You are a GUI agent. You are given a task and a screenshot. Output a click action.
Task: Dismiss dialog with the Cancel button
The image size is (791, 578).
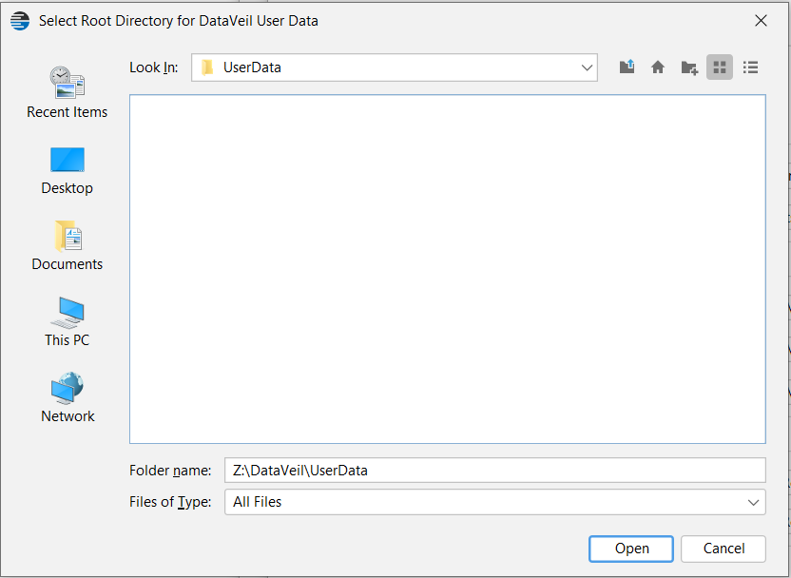pyautogui.click(x=723, y=549)
